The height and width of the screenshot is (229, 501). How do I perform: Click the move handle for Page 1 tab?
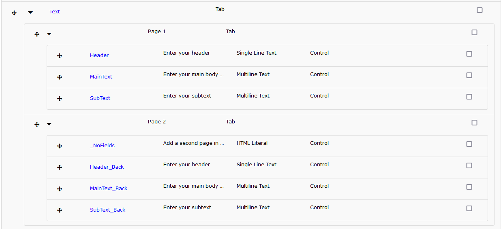click(x=37, y=34)
